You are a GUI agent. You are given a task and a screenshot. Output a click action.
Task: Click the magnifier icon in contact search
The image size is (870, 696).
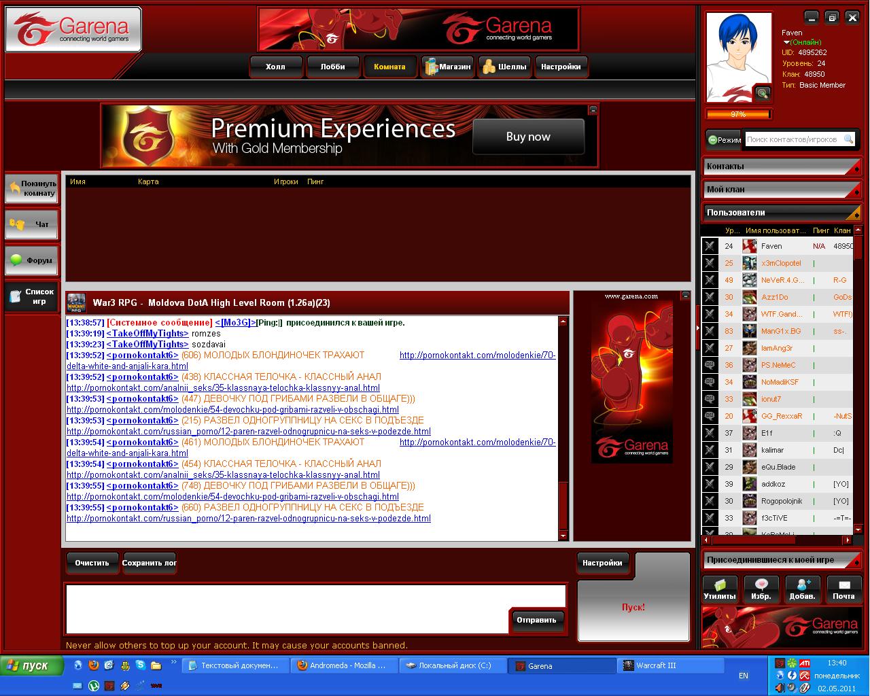pos(848,139)
